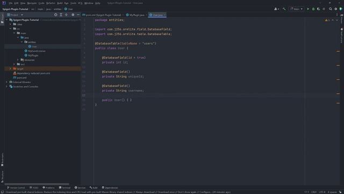The image size is (344, 194).
Task: Click the JetBrains Toolbox icon at top right
Action: coord(341,9)
